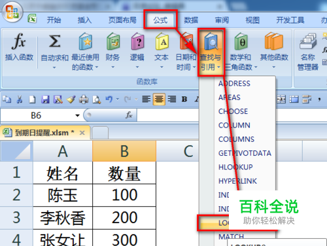Pick GETPIVOTDATA from the menu

pyautogui.click(x=245, y=153)
